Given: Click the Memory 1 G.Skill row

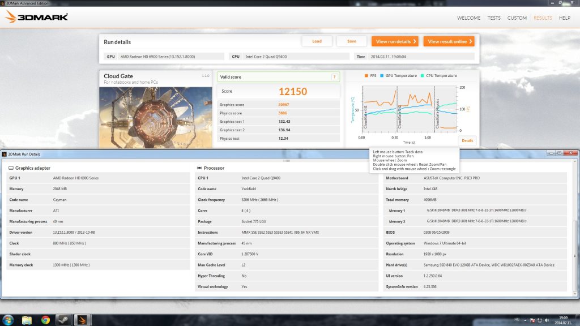Looking at the screenshot, I should click(475, 211).
